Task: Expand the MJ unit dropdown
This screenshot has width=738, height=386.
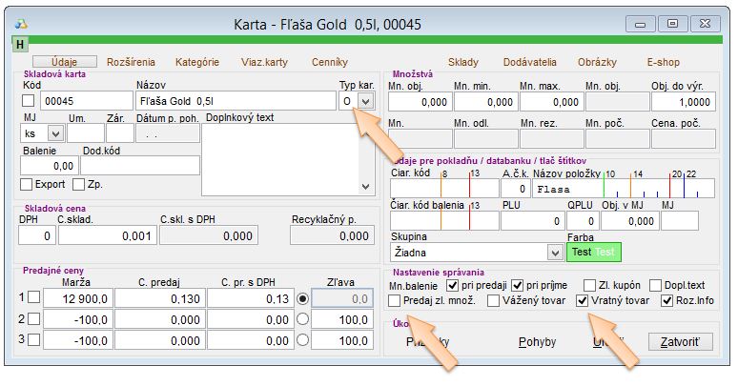Action: [x=56, y=134]
